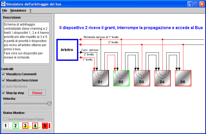The image size is (206, 134).
Task: Select the green-bordered D2 device
Action: (121, 78)
